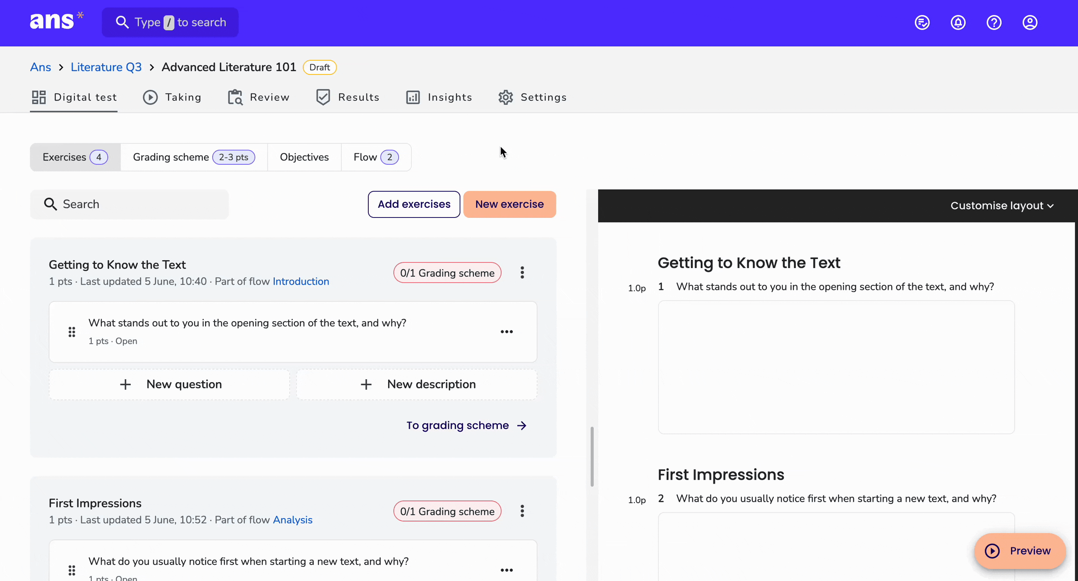Click the Digital test grid icon
The width and height of the screenshot is (1078, 581).
[39, 97]
